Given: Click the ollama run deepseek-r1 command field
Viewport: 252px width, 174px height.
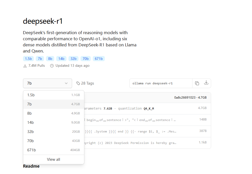Looking at the screenshot, I should click(161, 83).
